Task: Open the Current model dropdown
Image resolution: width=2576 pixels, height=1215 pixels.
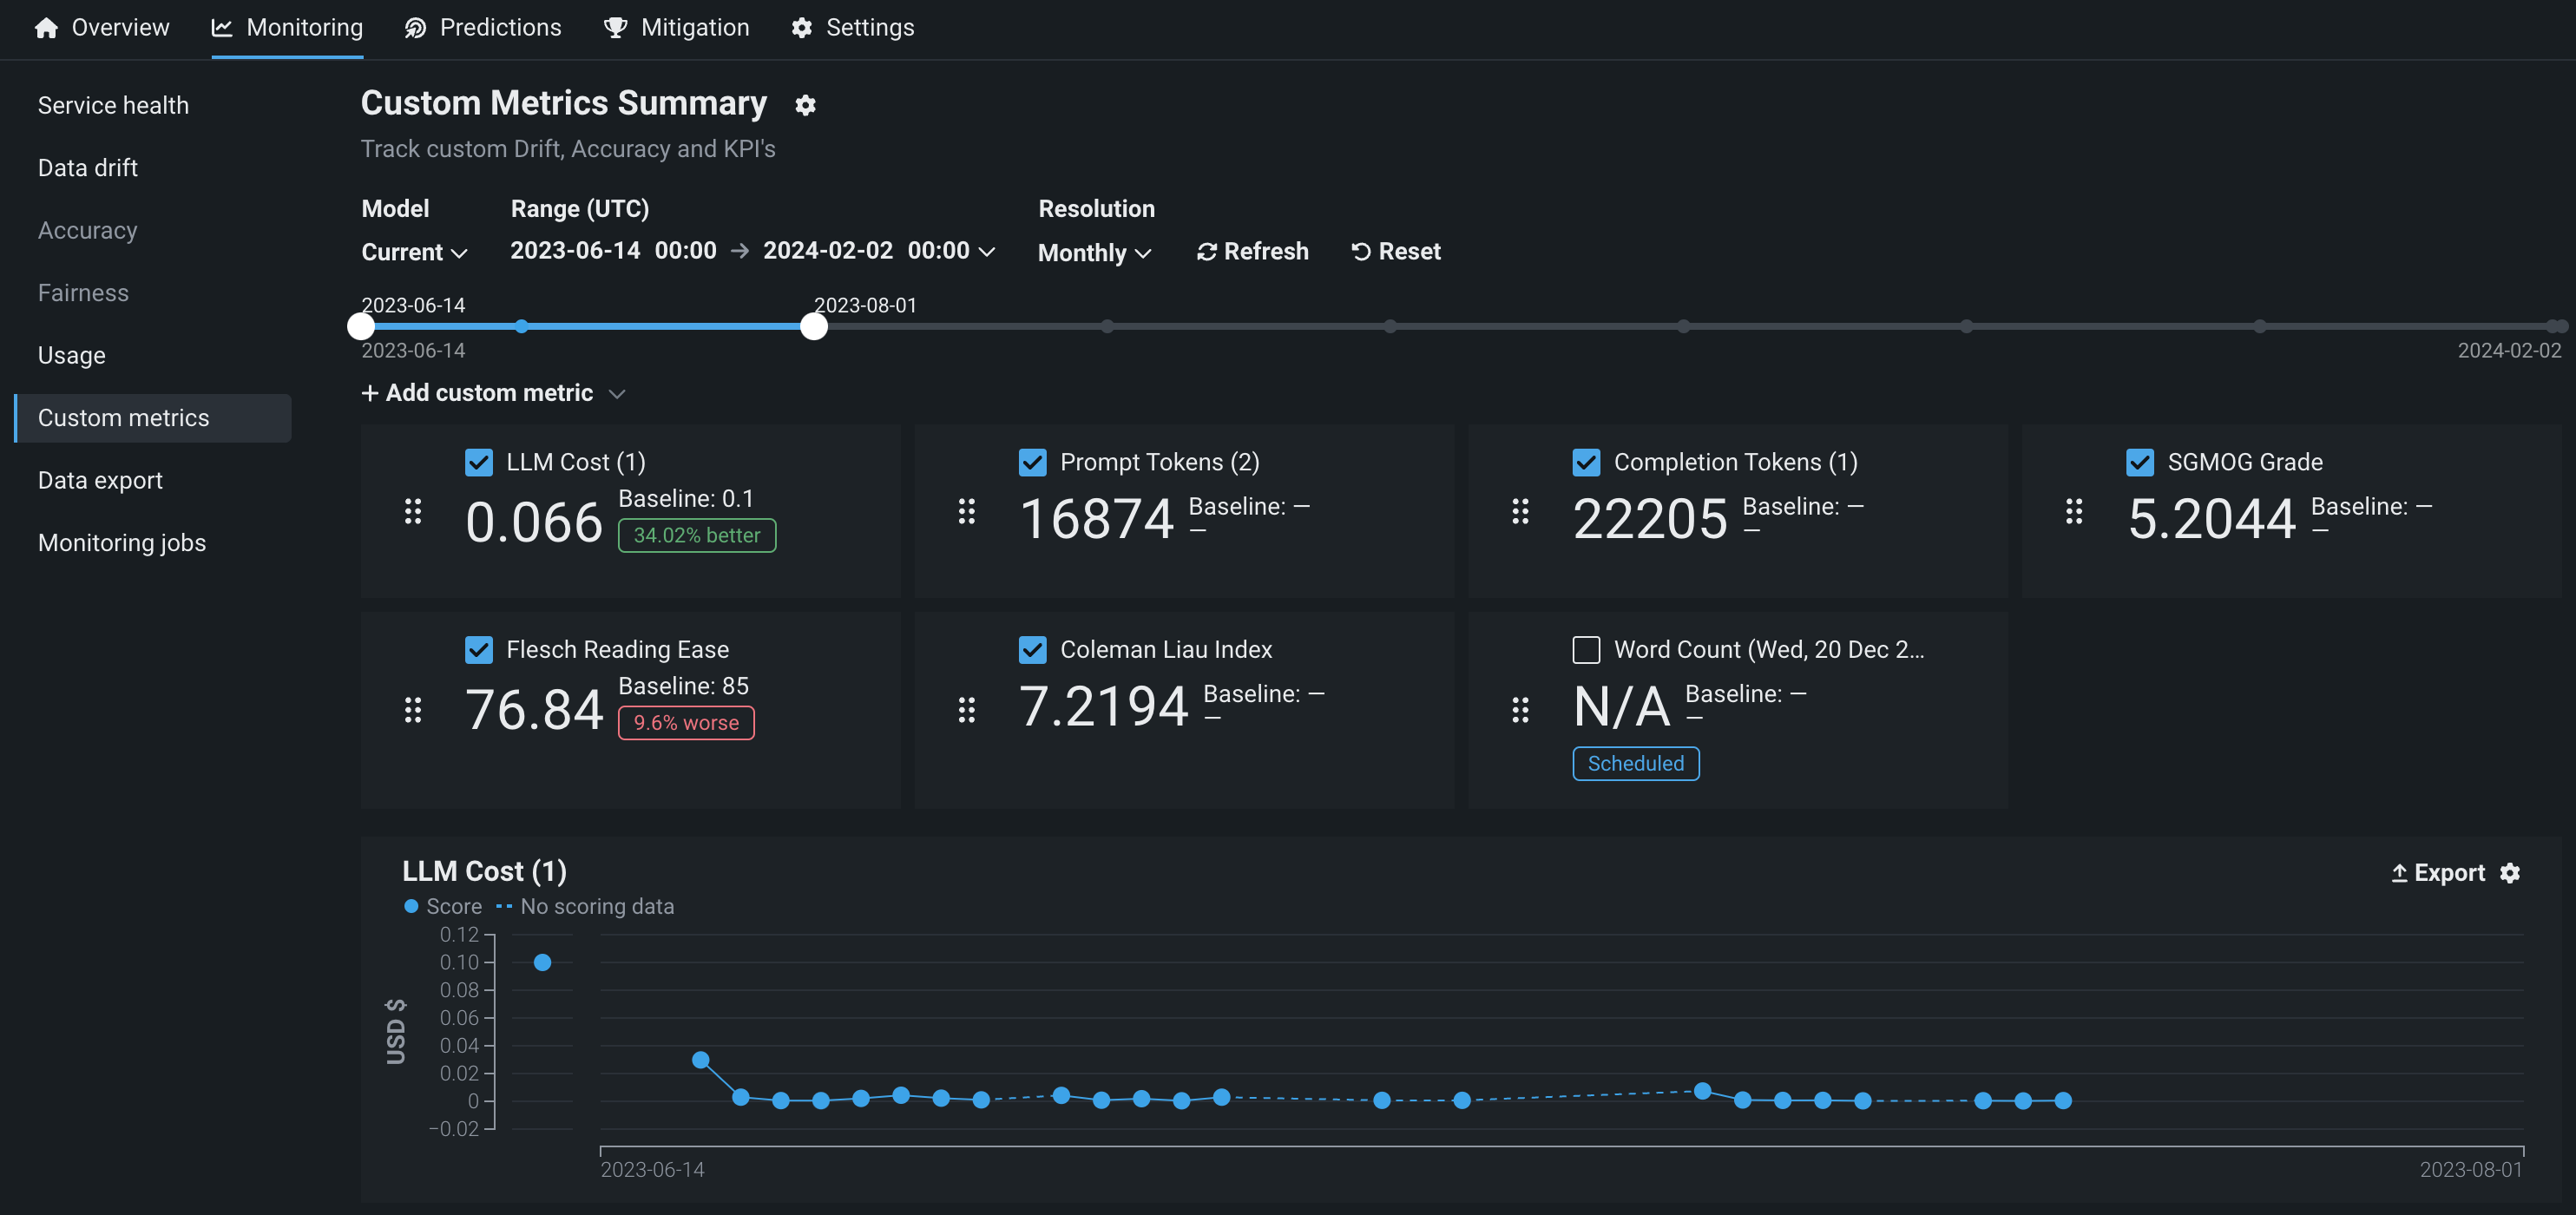Action: tap(414, 252)
